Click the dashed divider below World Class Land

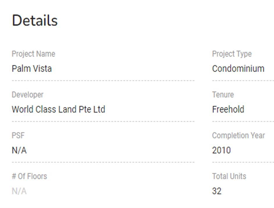pos(103,122)
